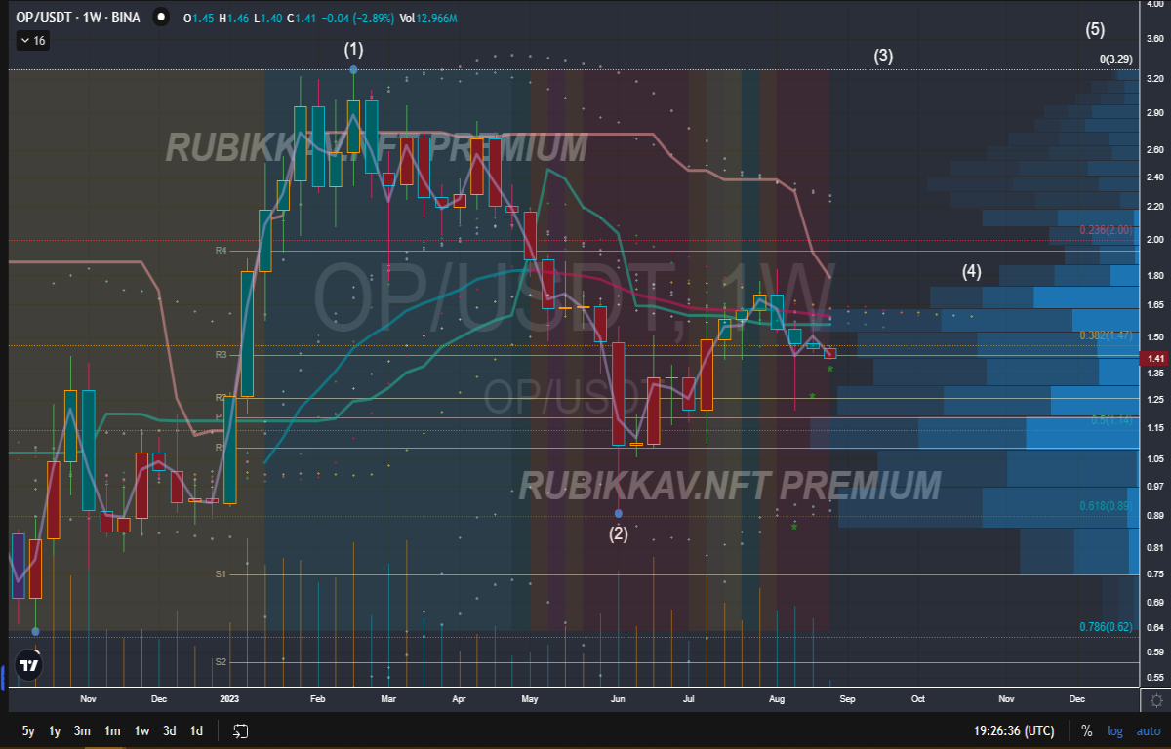Select the blue dot marker above wave (2)
Image resolution: width=1171 pixels, height=749 pixels.
[x=619, y=513]
